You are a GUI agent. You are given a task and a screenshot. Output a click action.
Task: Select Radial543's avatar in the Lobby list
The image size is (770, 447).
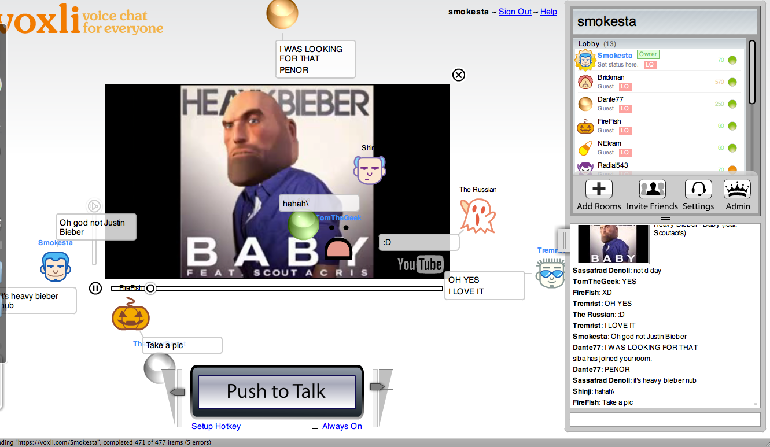[x=585, y=168]
